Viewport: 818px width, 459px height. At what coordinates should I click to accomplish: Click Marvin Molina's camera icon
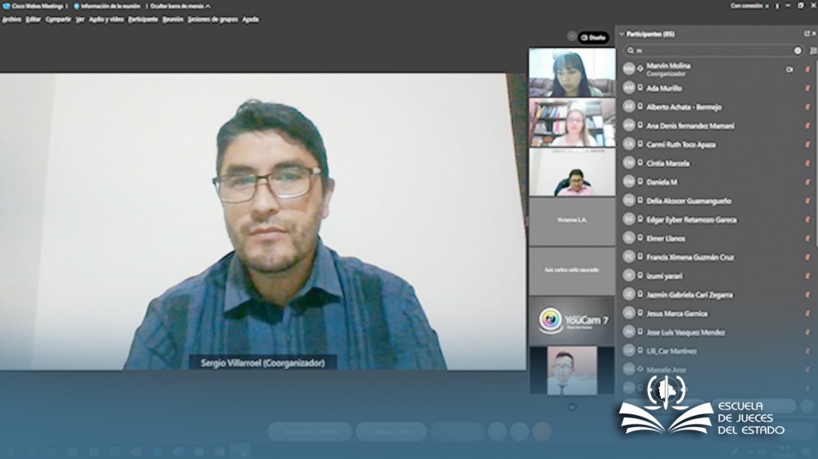pyautogui.click(x=789, y=69)
